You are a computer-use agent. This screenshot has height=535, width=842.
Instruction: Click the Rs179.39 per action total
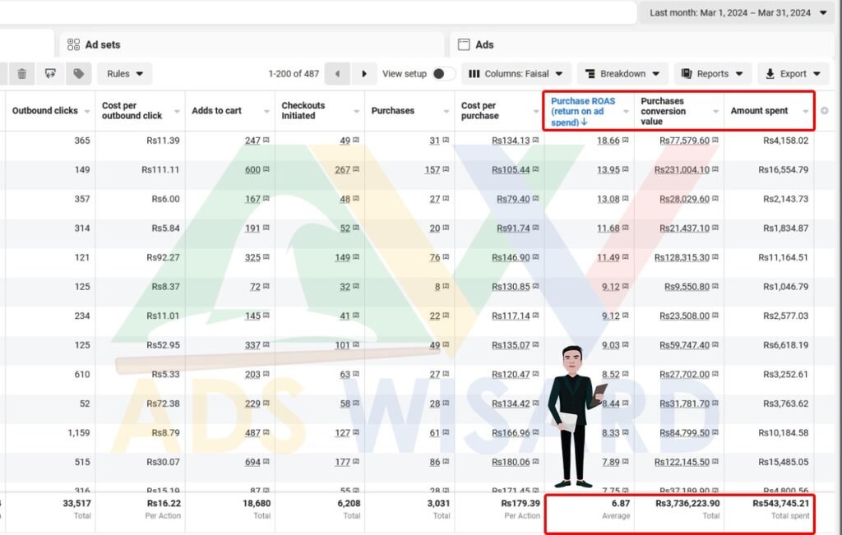[520, 503]
